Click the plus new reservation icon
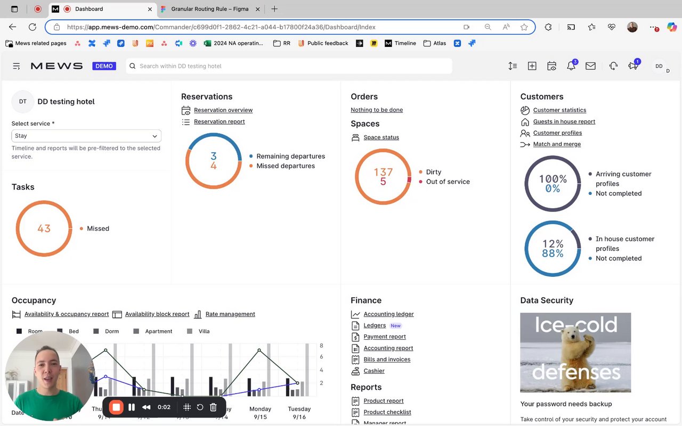This screenshot has width=682, height=426. (532, 66)
